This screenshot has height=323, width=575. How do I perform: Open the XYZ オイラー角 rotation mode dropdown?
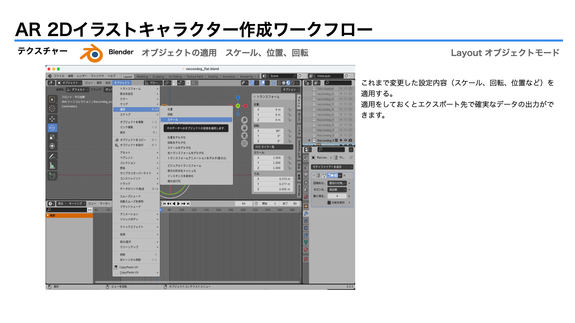click(273, 147)
